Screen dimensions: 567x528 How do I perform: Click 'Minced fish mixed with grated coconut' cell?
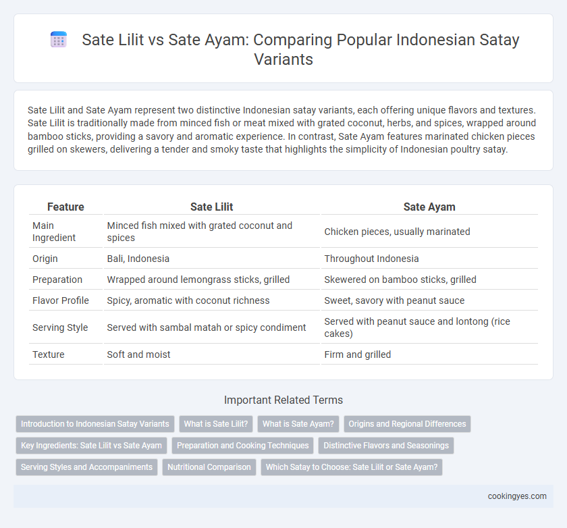[211, 232]
